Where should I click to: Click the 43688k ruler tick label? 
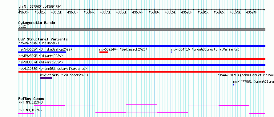tap(154, 12)
